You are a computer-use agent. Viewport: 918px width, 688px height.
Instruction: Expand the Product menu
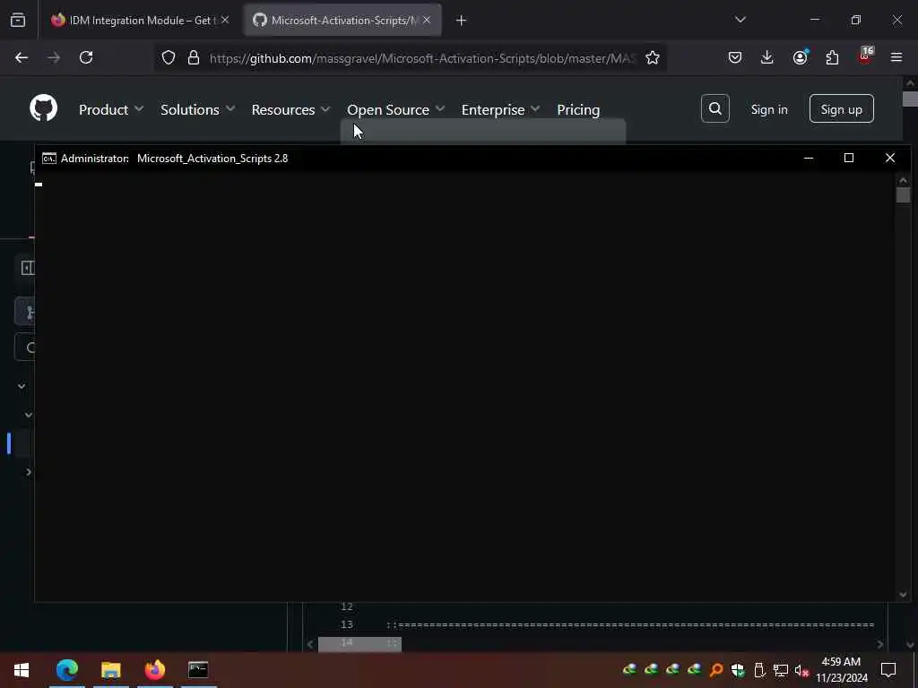110,109
